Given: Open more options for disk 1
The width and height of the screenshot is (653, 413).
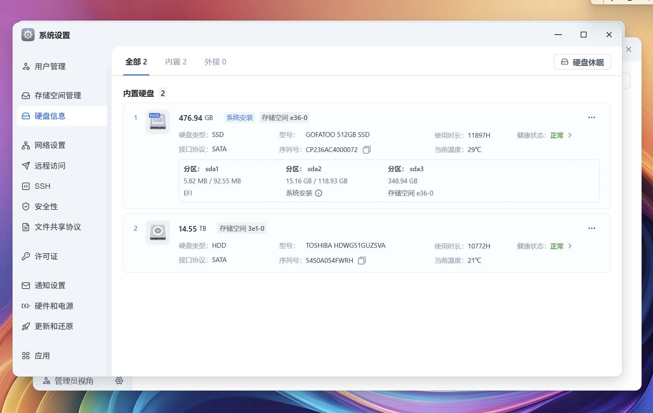Looking at the screenshot, I should (591, 117).
